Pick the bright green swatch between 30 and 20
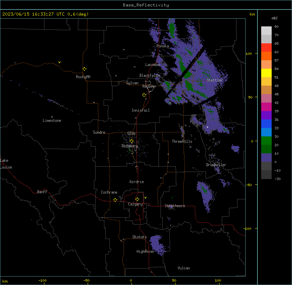Screen dimensions: 292x285 click(x=266, y=141)
